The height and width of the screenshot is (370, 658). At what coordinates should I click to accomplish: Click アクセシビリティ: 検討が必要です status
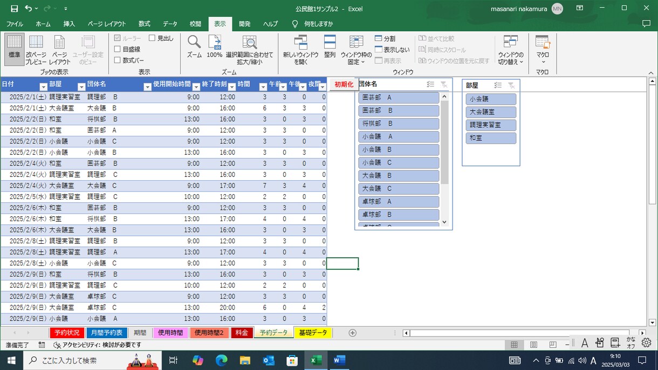(97, 345)
